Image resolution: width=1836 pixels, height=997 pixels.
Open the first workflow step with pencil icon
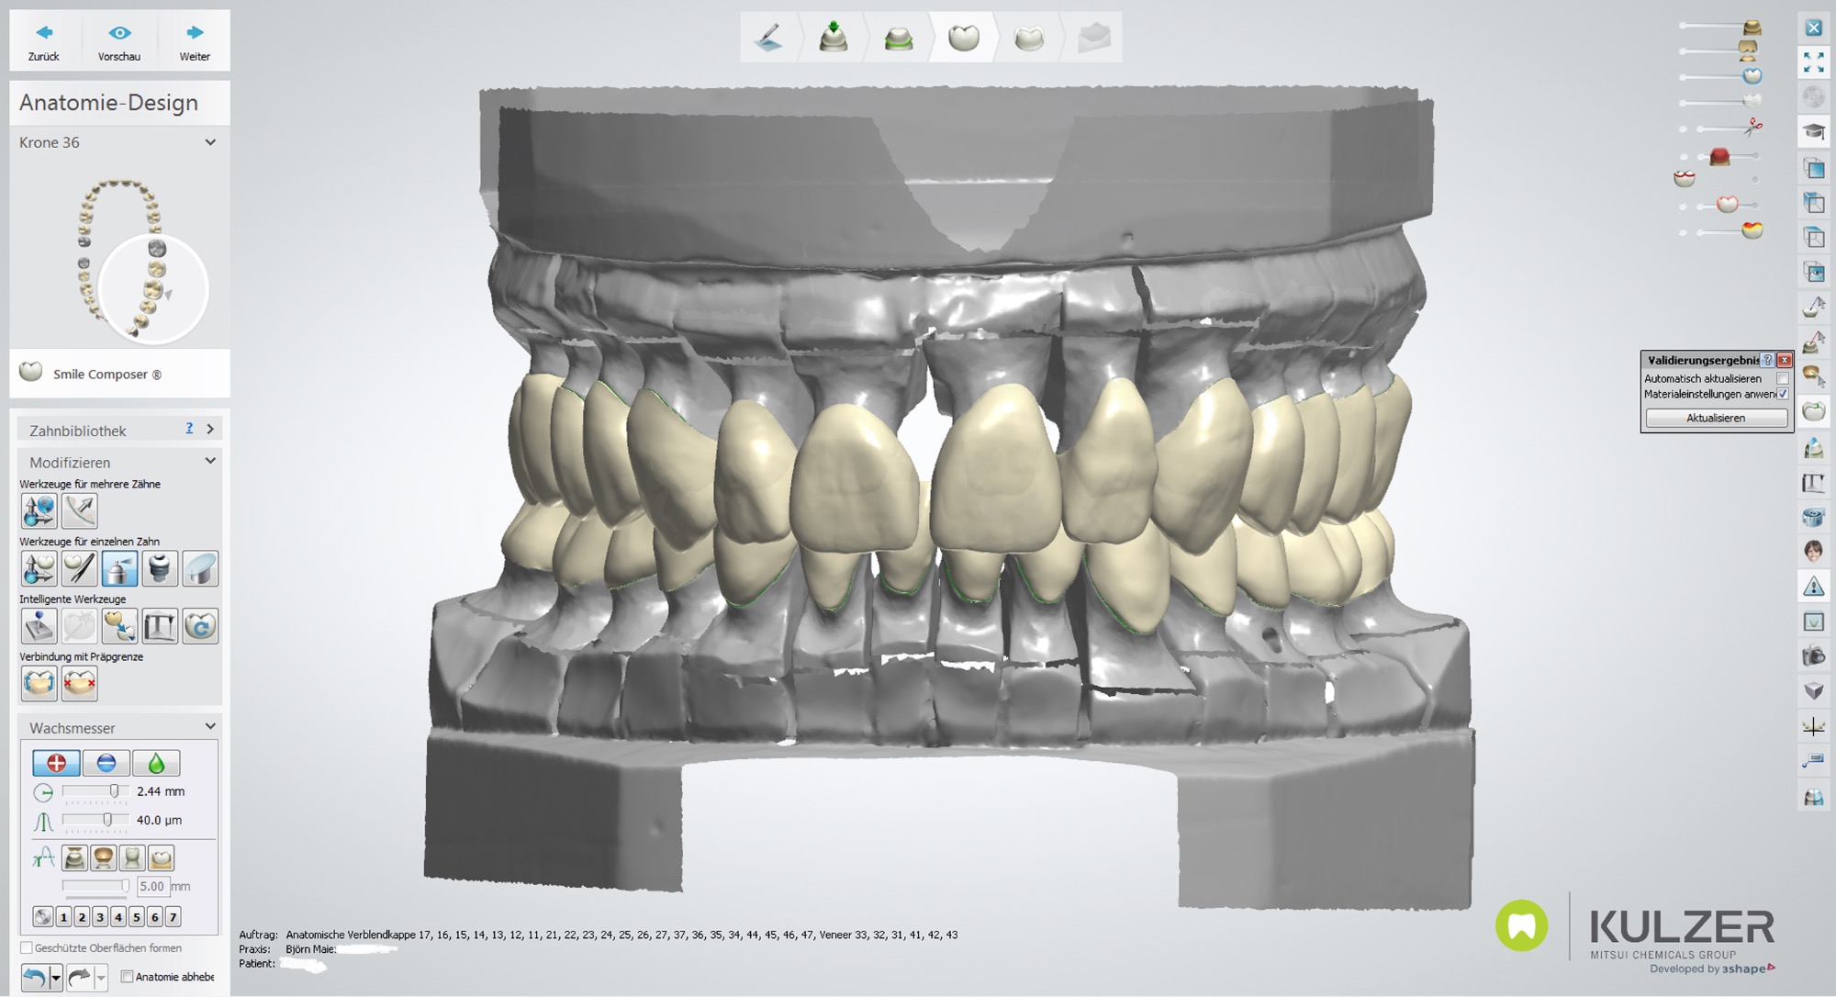click(x=769, y=38)
